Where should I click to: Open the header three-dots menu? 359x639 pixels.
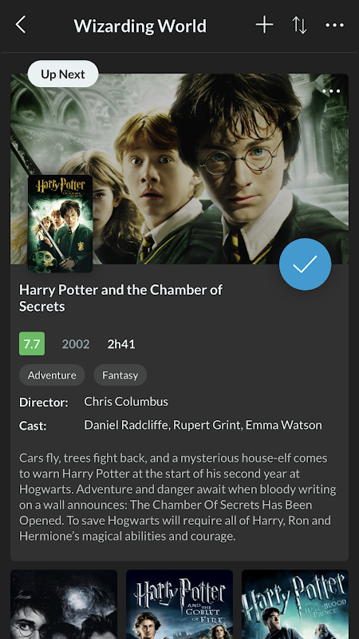(x=334, y=26)
